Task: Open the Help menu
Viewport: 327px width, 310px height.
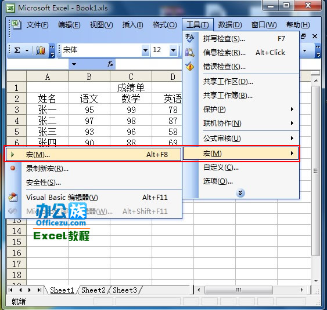Action: (x=298, y=25)
